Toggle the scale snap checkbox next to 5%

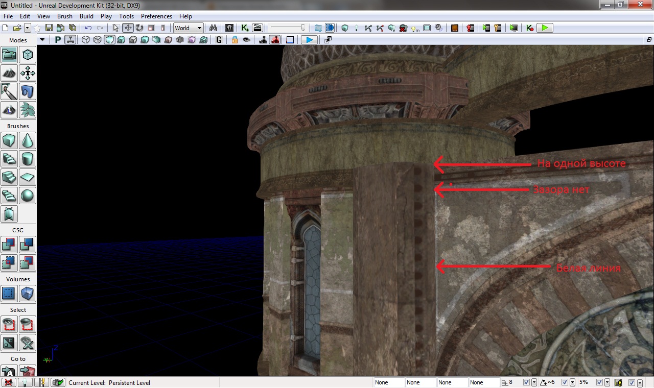(600, 382)
